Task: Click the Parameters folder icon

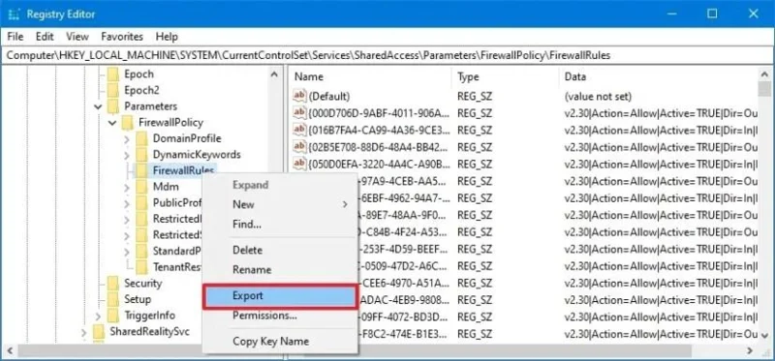Action: pyautogui.click(x=113, y=106)
